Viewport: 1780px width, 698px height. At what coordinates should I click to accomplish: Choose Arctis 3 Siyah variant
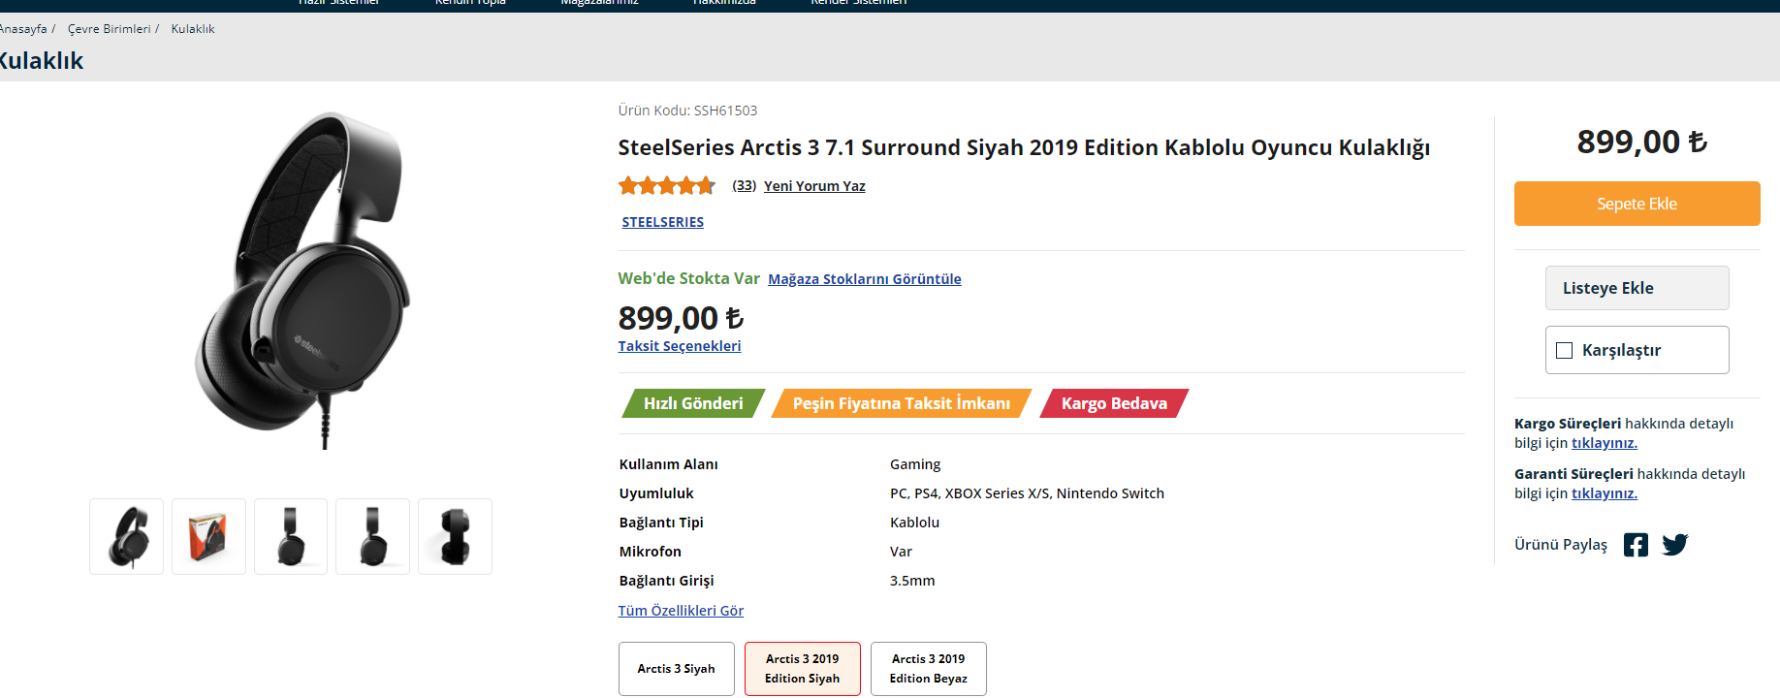[x=676, y=669]
